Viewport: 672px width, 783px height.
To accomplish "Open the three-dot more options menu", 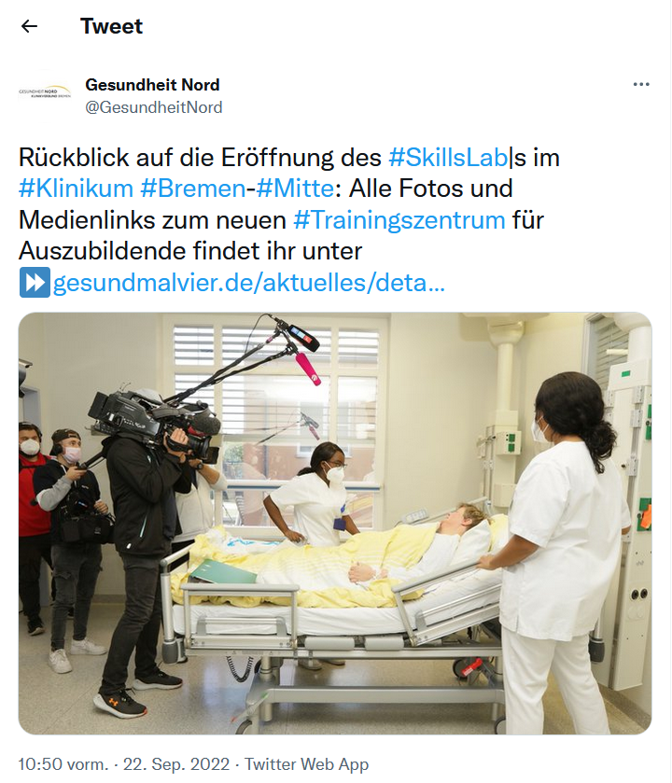I will click(641, 84).
